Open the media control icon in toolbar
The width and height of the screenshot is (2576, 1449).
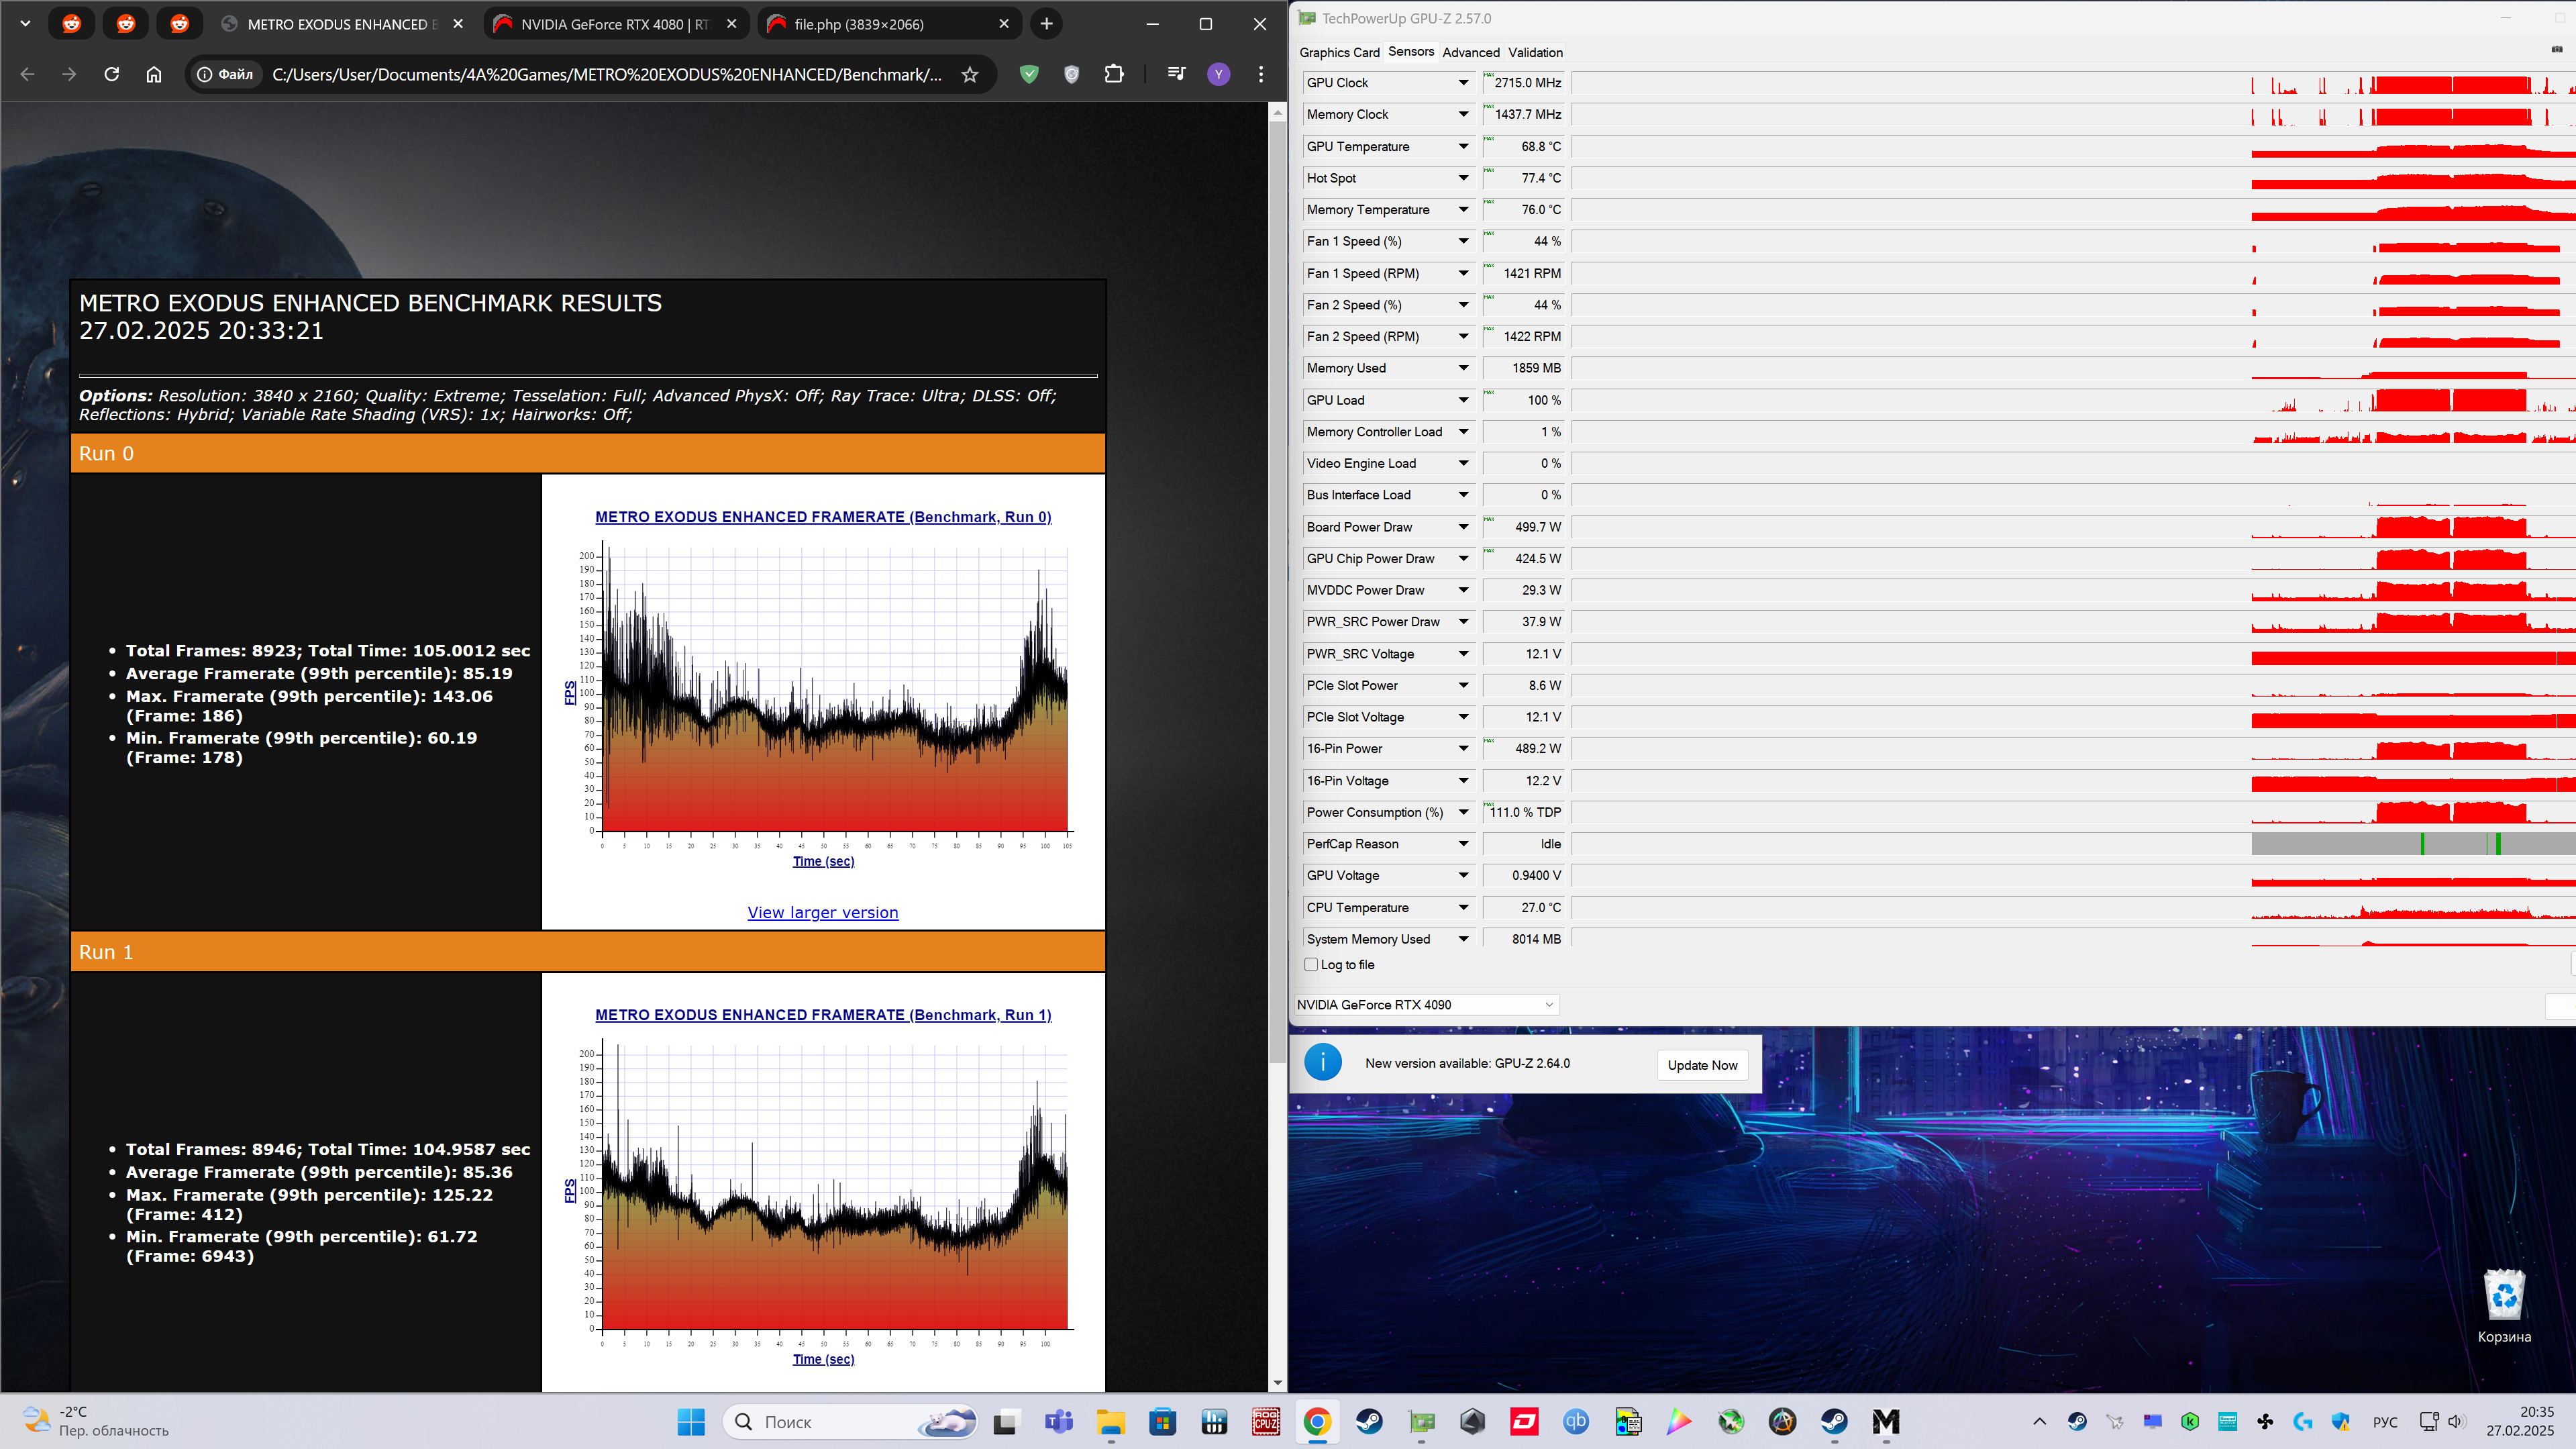coord(1176,74)
